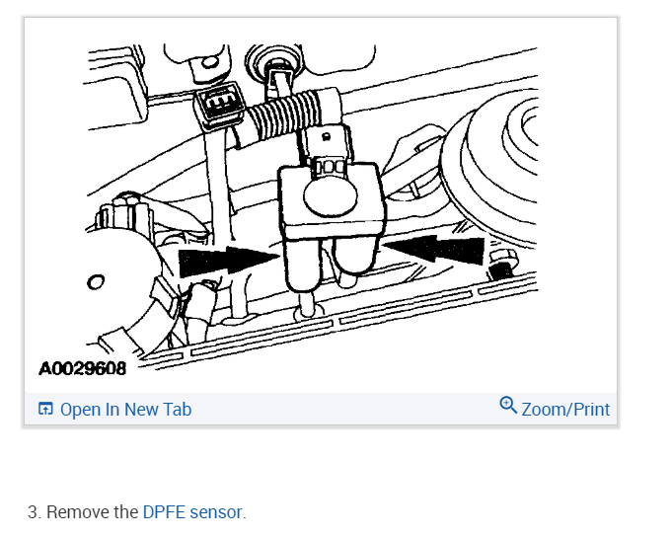Click the small oval hole on the left circular part

tap(96, 282)
